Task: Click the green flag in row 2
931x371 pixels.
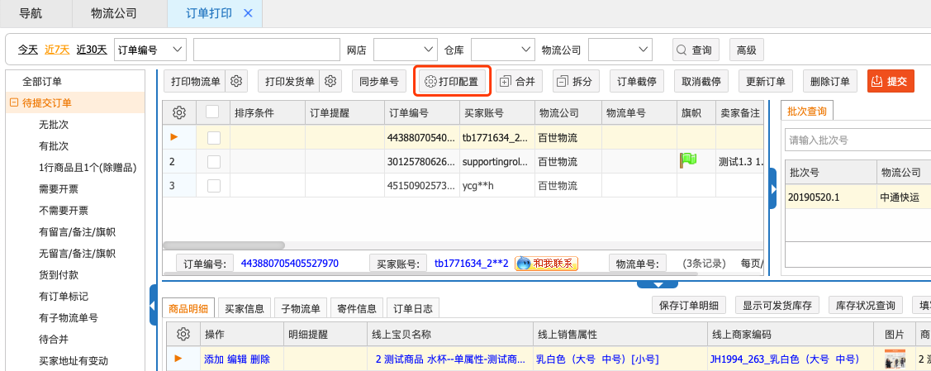Action: pos(688,159)
